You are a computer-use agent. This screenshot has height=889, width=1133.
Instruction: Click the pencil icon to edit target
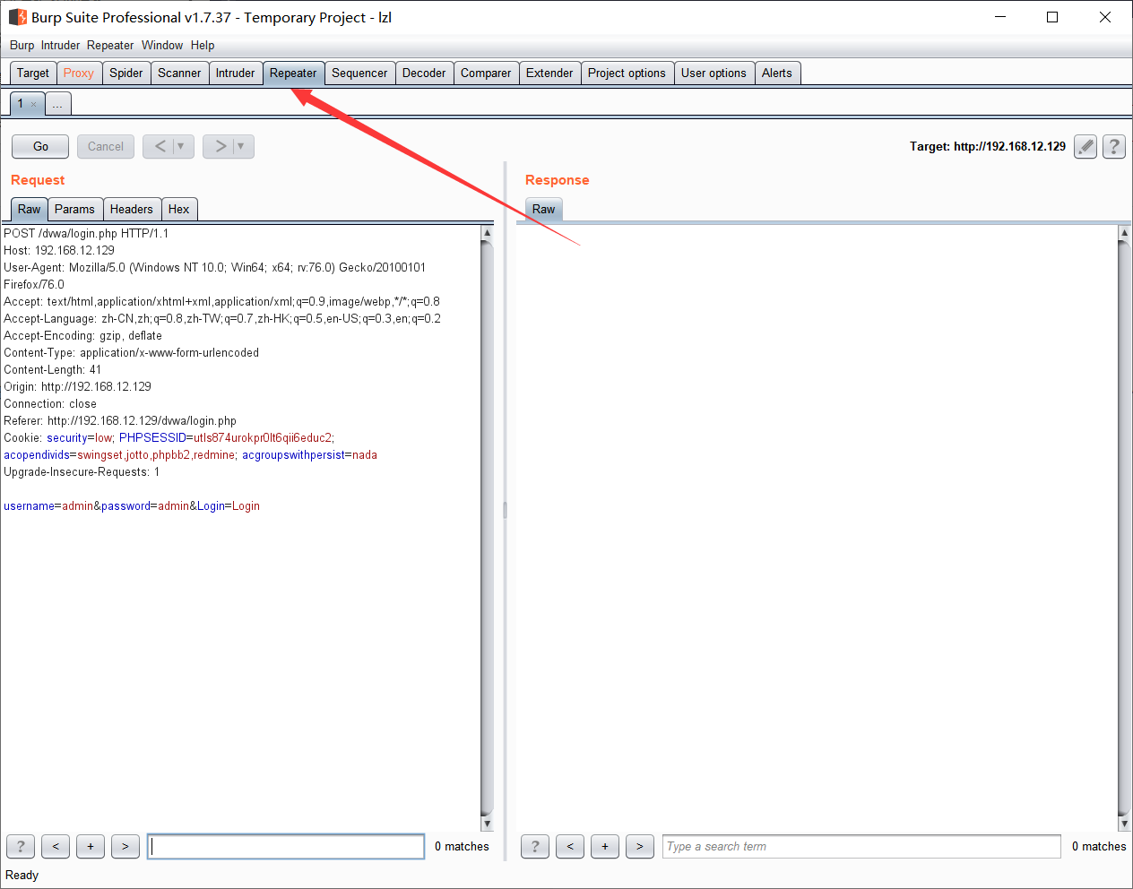click(1085, 146)
